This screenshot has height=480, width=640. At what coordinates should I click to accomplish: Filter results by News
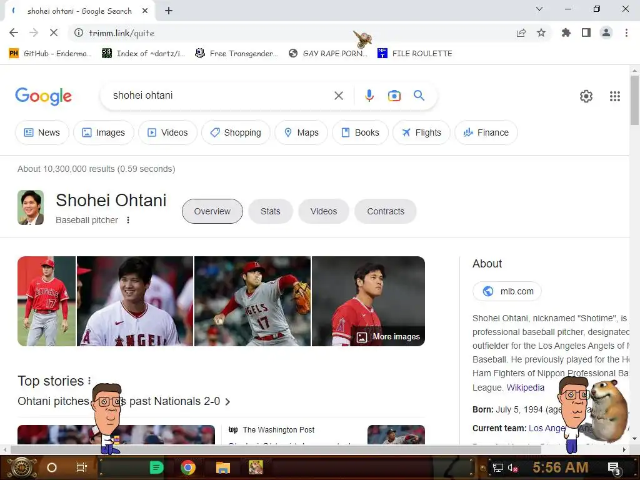(42, 132)
